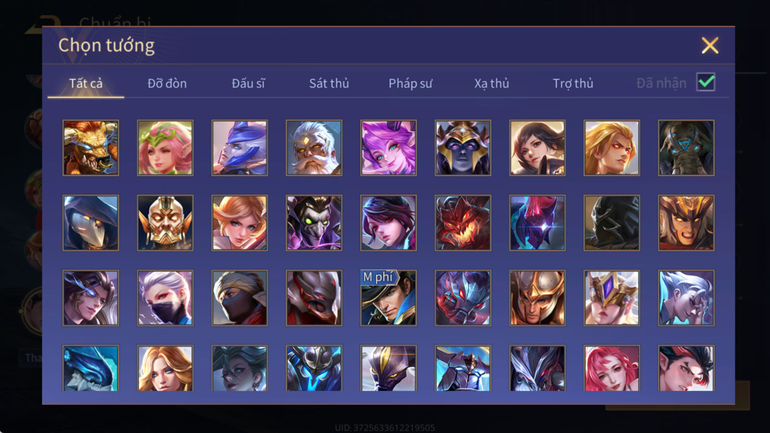This screenshot has height=433, width=770.
Task: Switch to the "Đỡ đòn" tab
Action: click(x=167, y=83)
